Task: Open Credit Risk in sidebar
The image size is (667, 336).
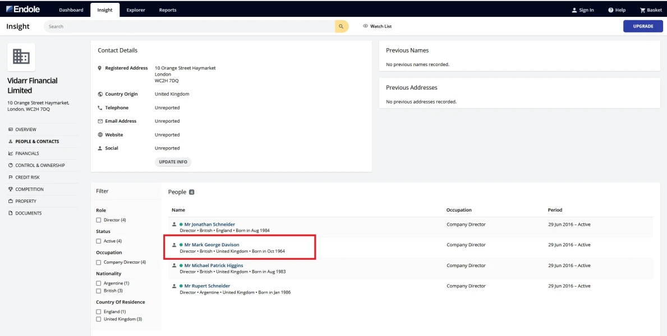Action: pos(27,178)
